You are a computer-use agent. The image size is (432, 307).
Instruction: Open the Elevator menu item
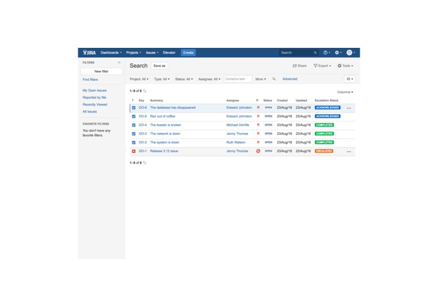(169, 53)
